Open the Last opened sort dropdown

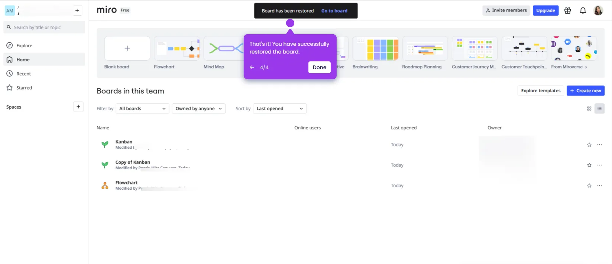tap(279, 109)
